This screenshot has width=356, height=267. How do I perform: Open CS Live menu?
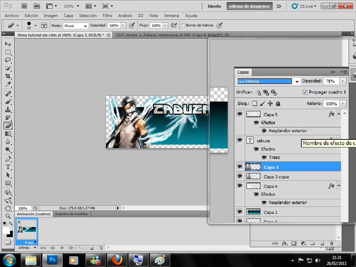(x=304, y=6)
